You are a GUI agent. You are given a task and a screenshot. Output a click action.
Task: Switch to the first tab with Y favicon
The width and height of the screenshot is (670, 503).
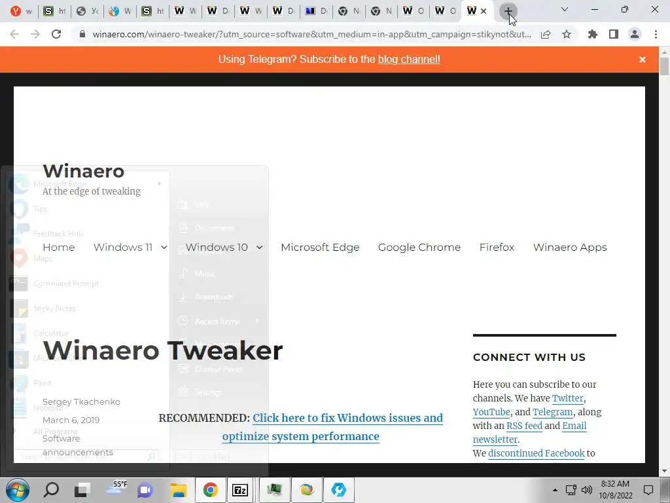(21, 11)
